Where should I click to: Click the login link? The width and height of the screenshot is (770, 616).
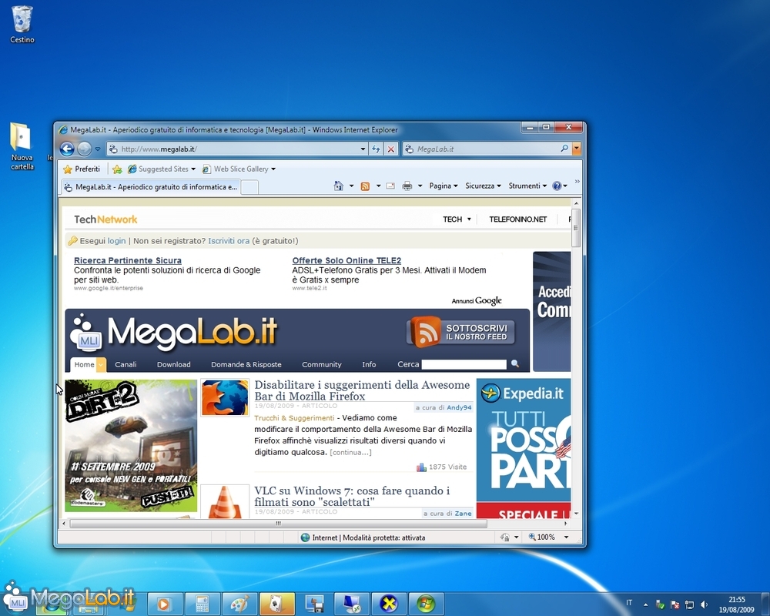(x=117, y=241)
